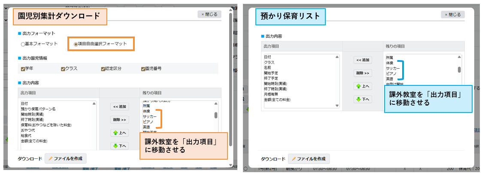
Task: Select 給食代 in 出力項目 list
Action: pos(26,136)
